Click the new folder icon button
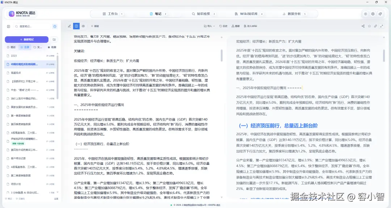Image resolution: width=391 pixels, height=208 pixels. point(54,39)
